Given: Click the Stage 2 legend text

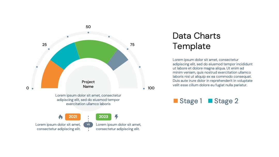Looking at the screenshot, I should [226, 101].
